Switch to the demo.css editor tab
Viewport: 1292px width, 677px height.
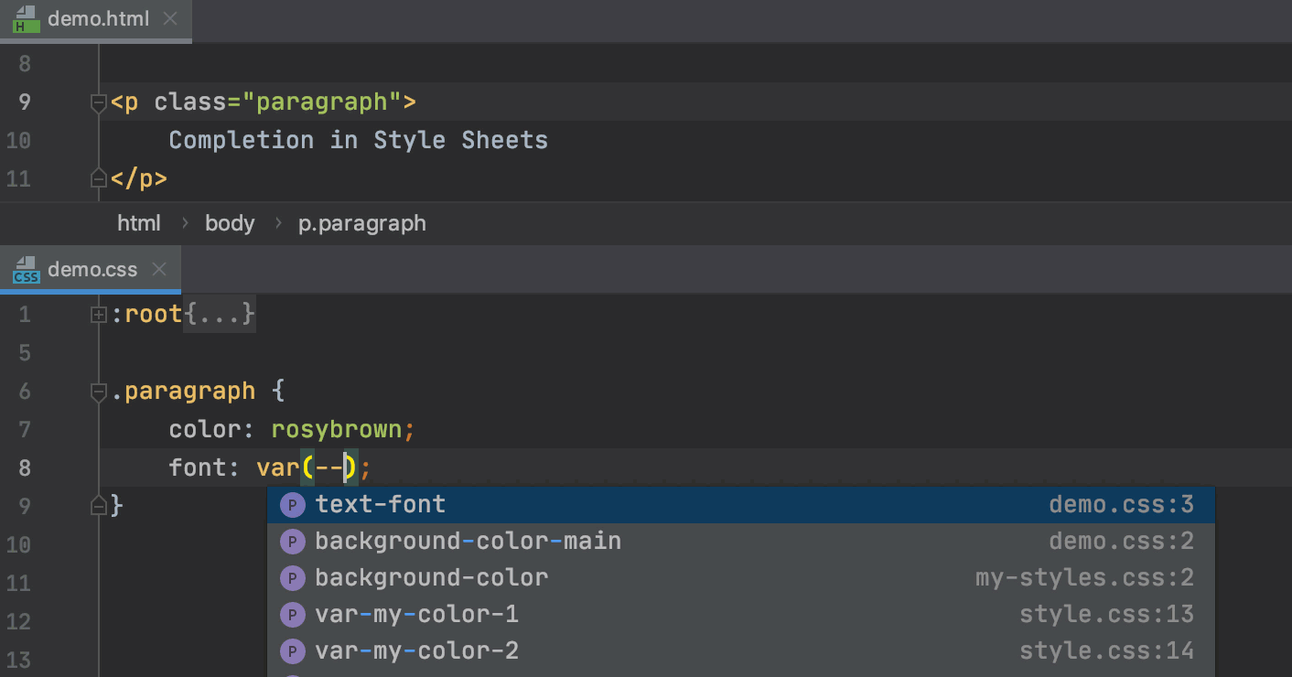[x=92, y=269]
